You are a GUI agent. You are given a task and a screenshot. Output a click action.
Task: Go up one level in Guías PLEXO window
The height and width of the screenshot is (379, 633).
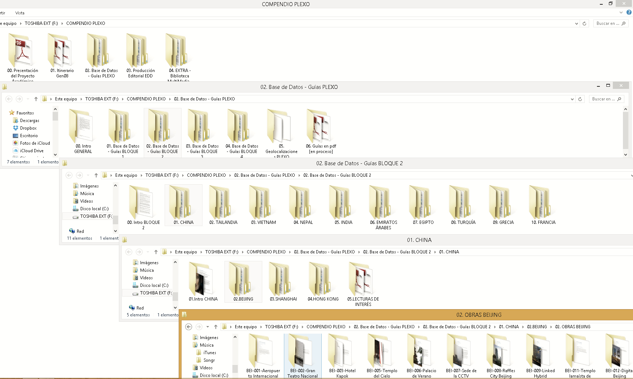(36, 99)
